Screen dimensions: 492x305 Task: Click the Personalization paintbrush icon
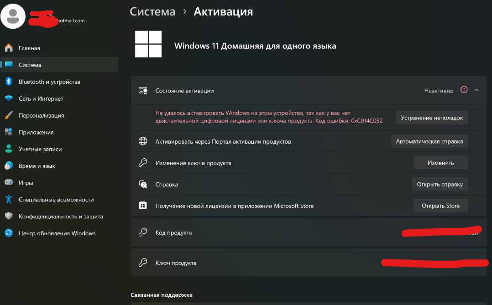coord(9,115)
